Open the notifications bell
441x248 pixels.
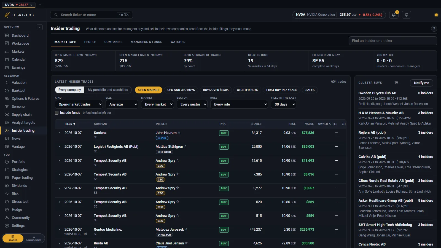[x=394, y=15]
